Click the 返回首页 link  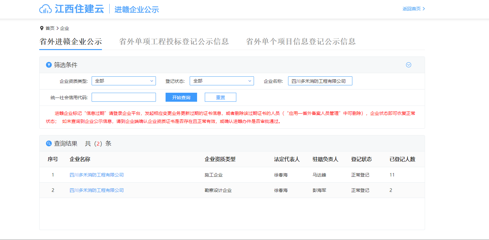tap(413, 9)
